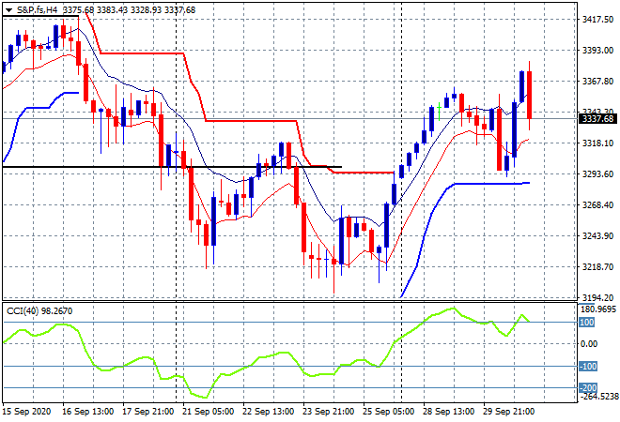
Task: Select the last red candlestick on the chart
Action: (529, 95)
